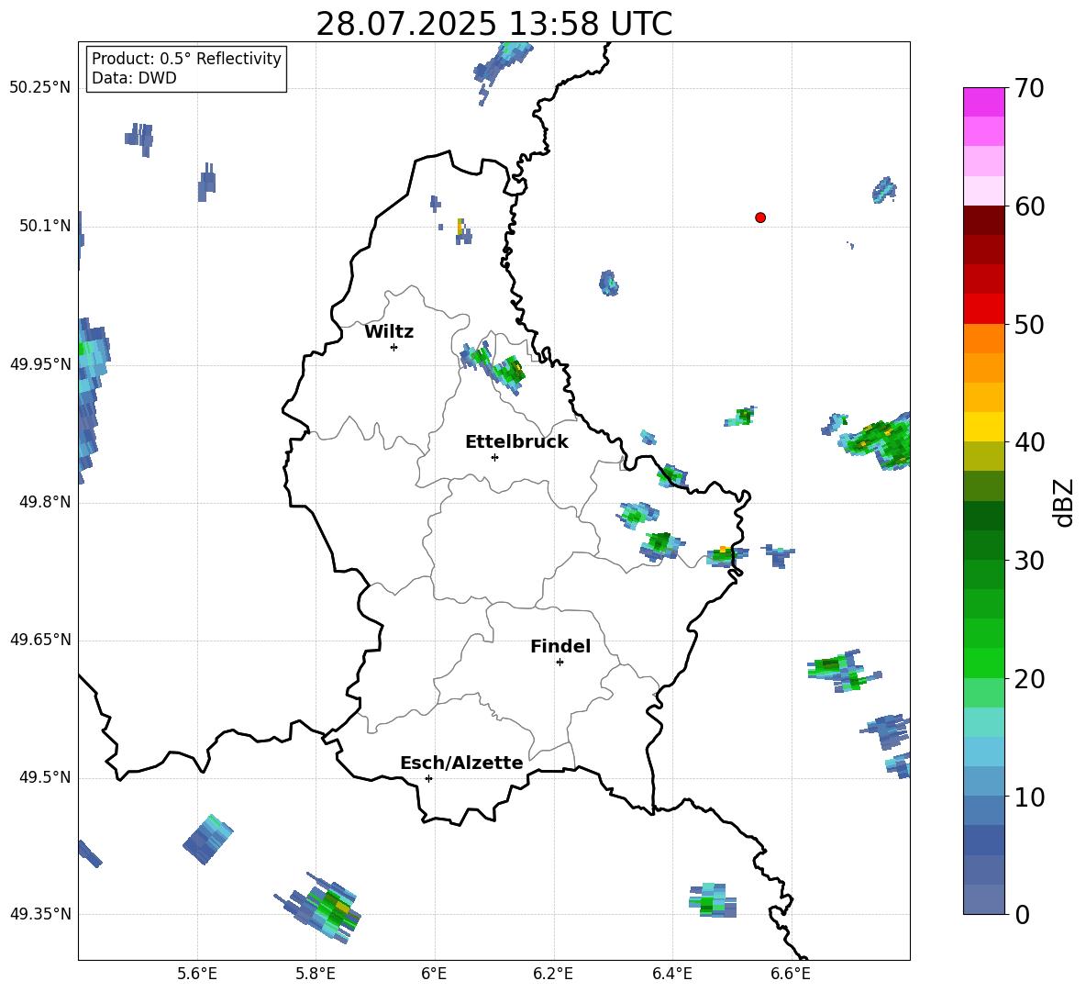Image resolution: width=1086 pixels, height=992 pixels.
Task: Click the colorbar tick label 50
Action: click(1029, 324)
